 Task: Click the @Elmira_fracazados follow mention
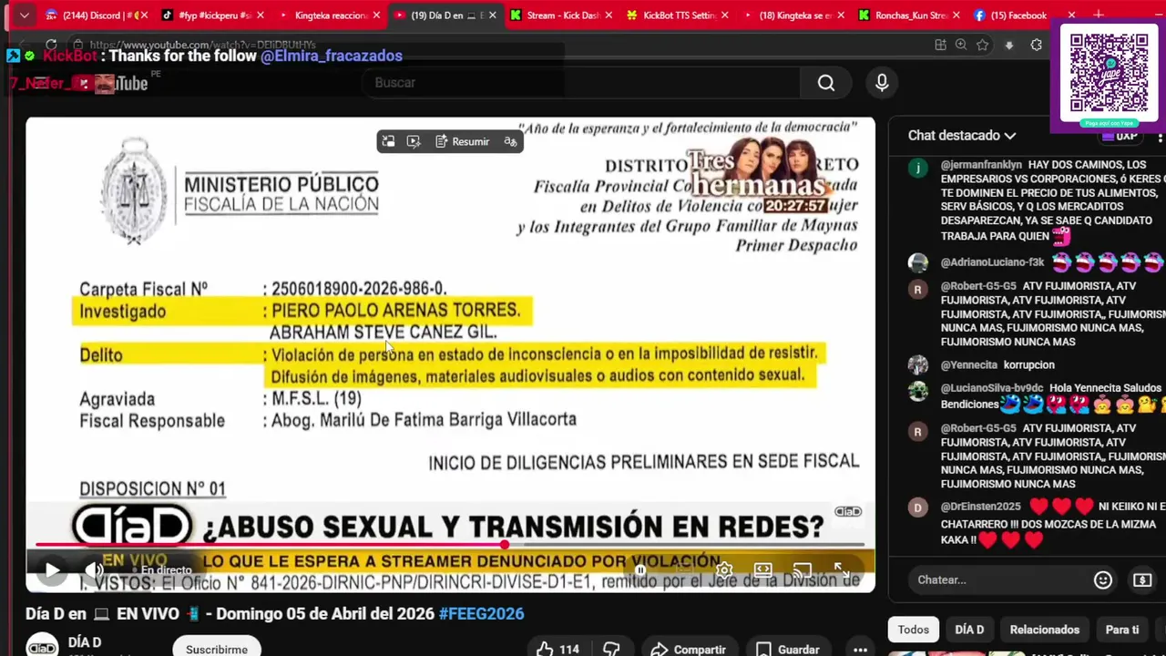tap(332, 56)
